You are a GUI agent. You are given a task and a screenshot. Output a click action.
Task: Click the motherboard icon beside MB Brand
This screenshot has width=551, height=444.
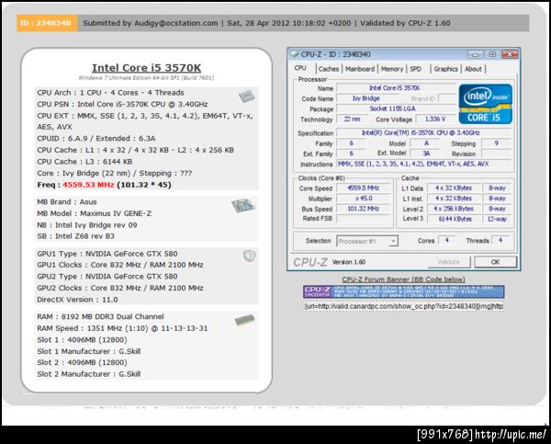243,206
